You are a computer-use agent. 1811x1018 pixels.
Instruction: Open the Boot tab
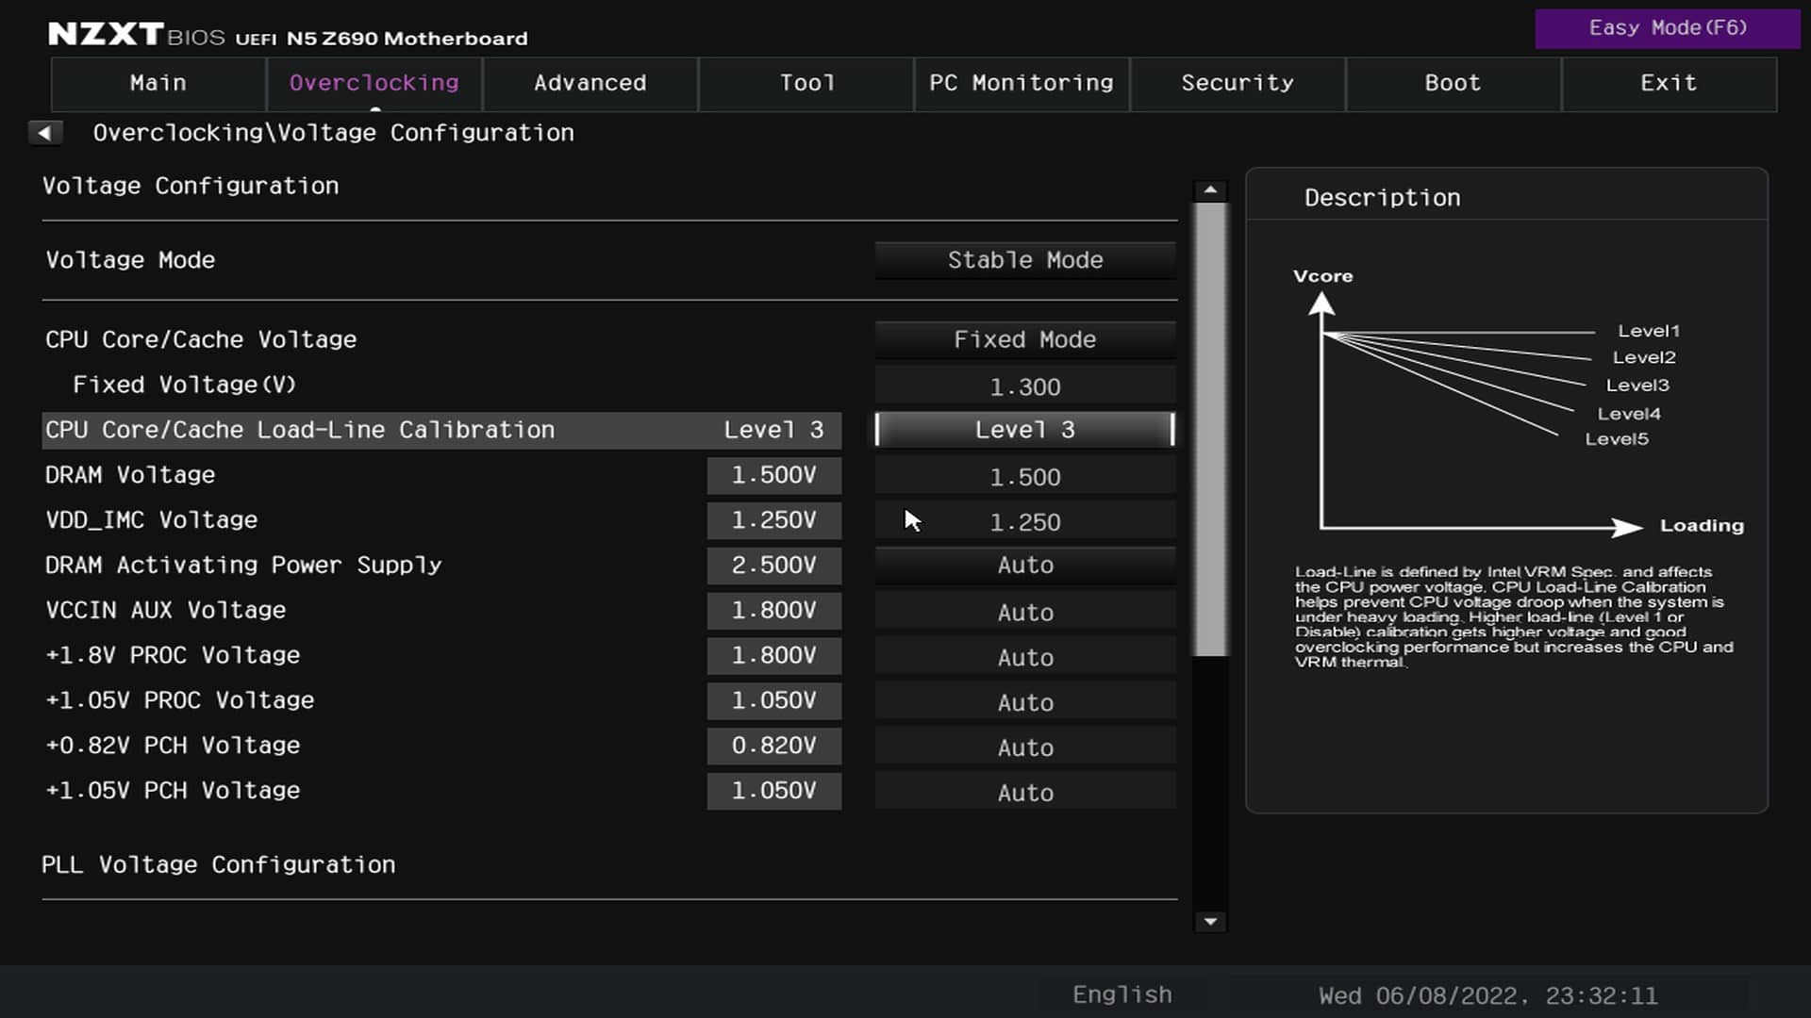1454,83
